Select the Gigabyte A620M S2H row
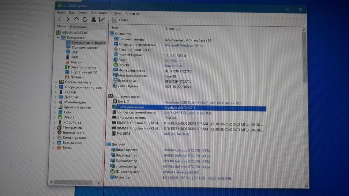This screenshot has width=349, height=196. click(189, 108)
